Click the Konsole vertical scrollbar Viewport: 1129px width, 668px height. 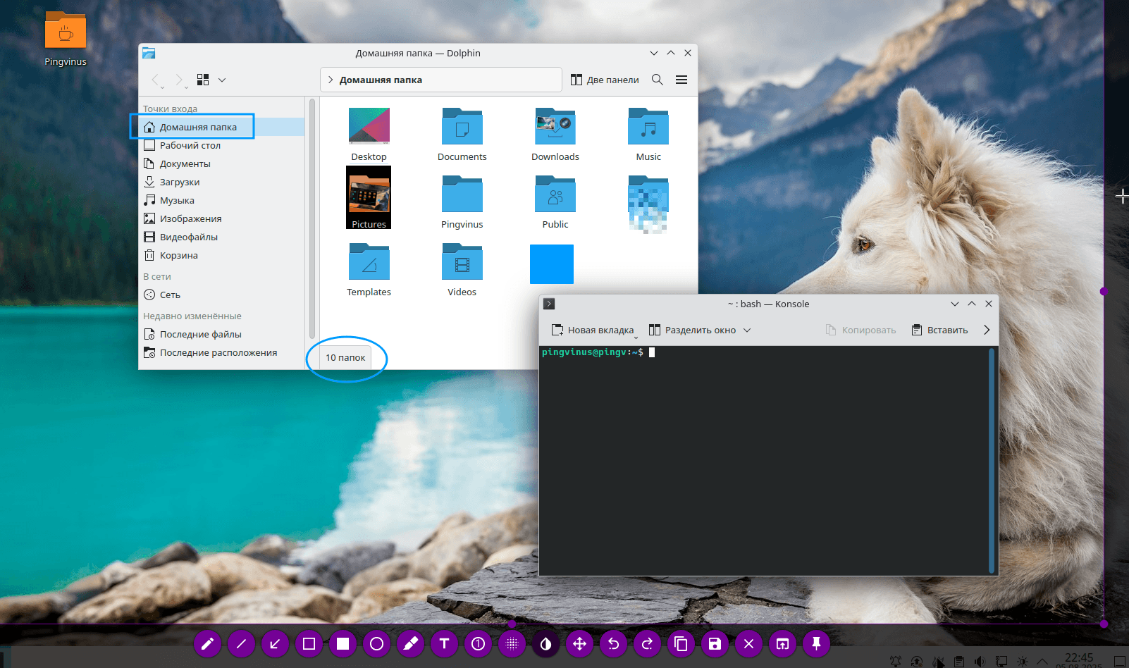point(992,459)
